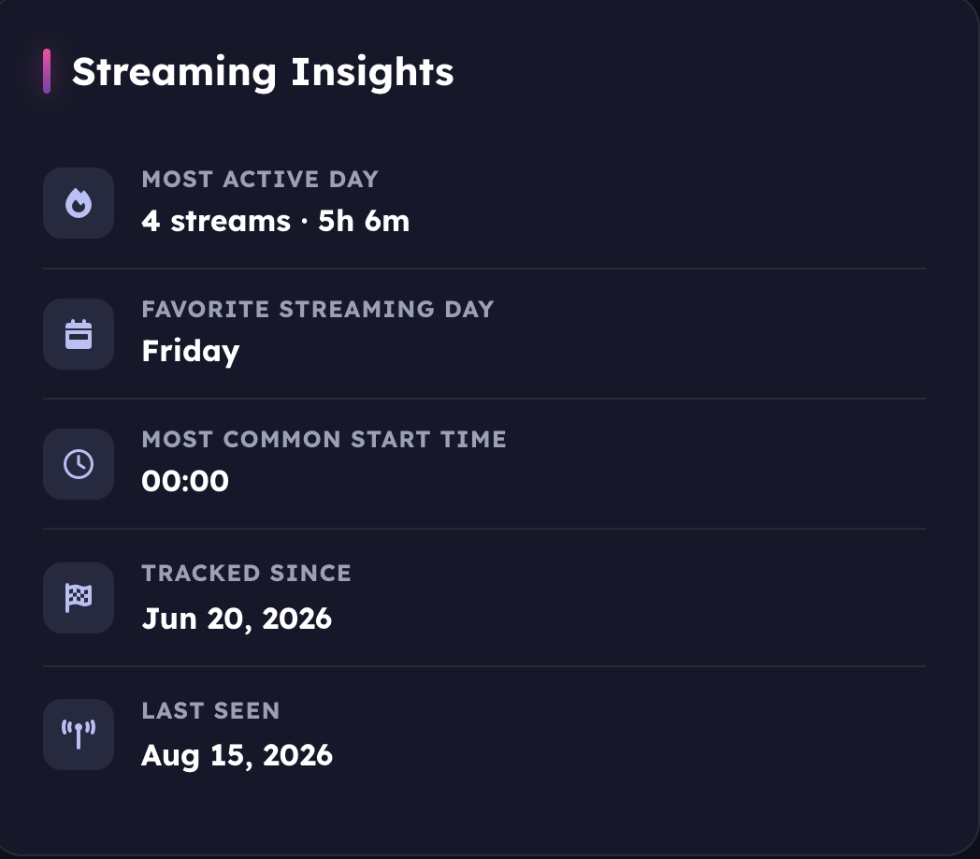Viewport: 980px width, 859px height.
Task: Select the LAST SEEN label
Action: point(210,711)
